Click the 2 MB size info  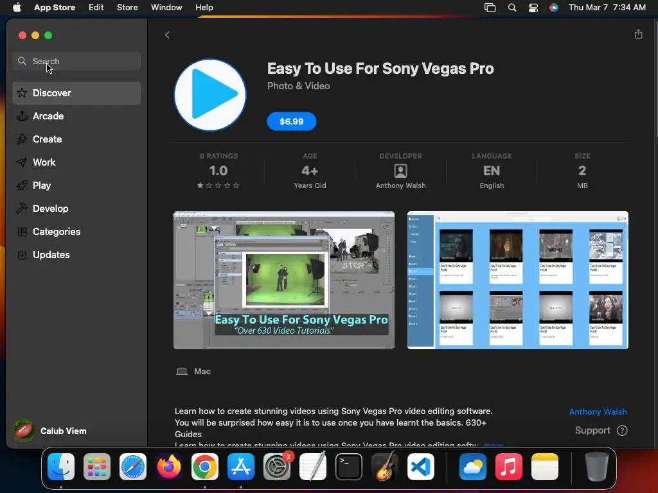point(582,171)
